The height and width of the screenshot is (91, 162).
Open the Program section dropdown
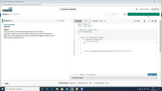16,14
